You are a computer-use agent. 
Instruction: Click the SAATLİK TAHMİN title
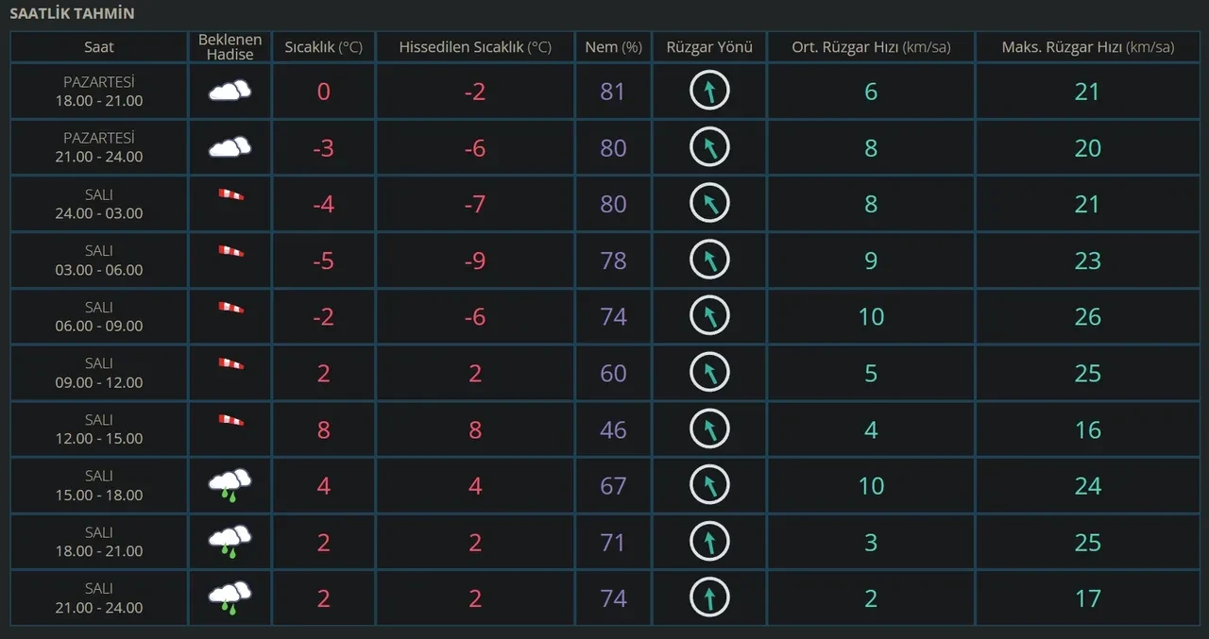pos(72,14)
